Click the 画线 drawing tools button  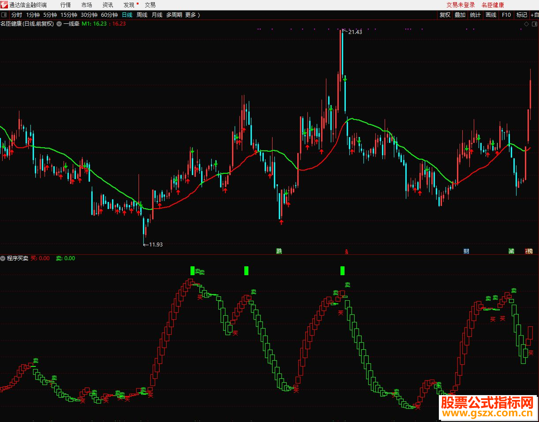(x=491, y=15)
